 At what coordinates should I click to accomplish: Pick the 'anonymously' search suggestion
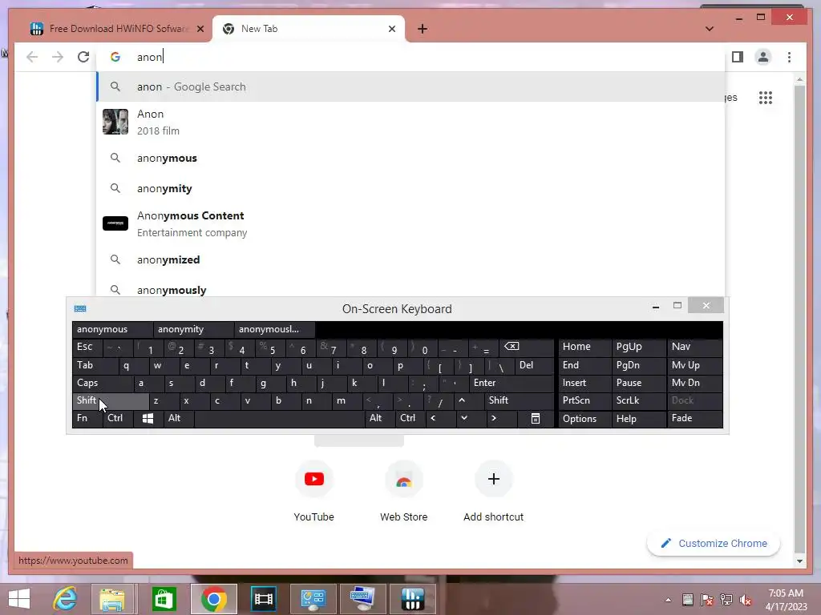411,288
